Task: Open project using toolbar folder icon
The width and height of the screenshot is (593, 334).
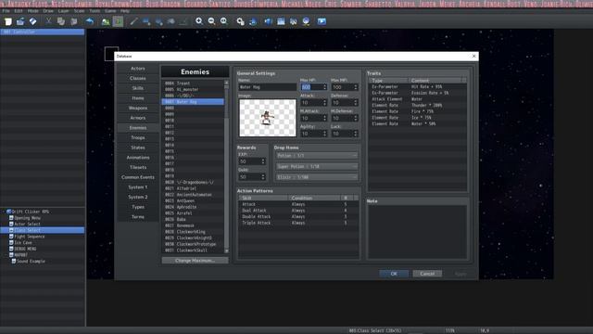Action: tap(20, 21)
